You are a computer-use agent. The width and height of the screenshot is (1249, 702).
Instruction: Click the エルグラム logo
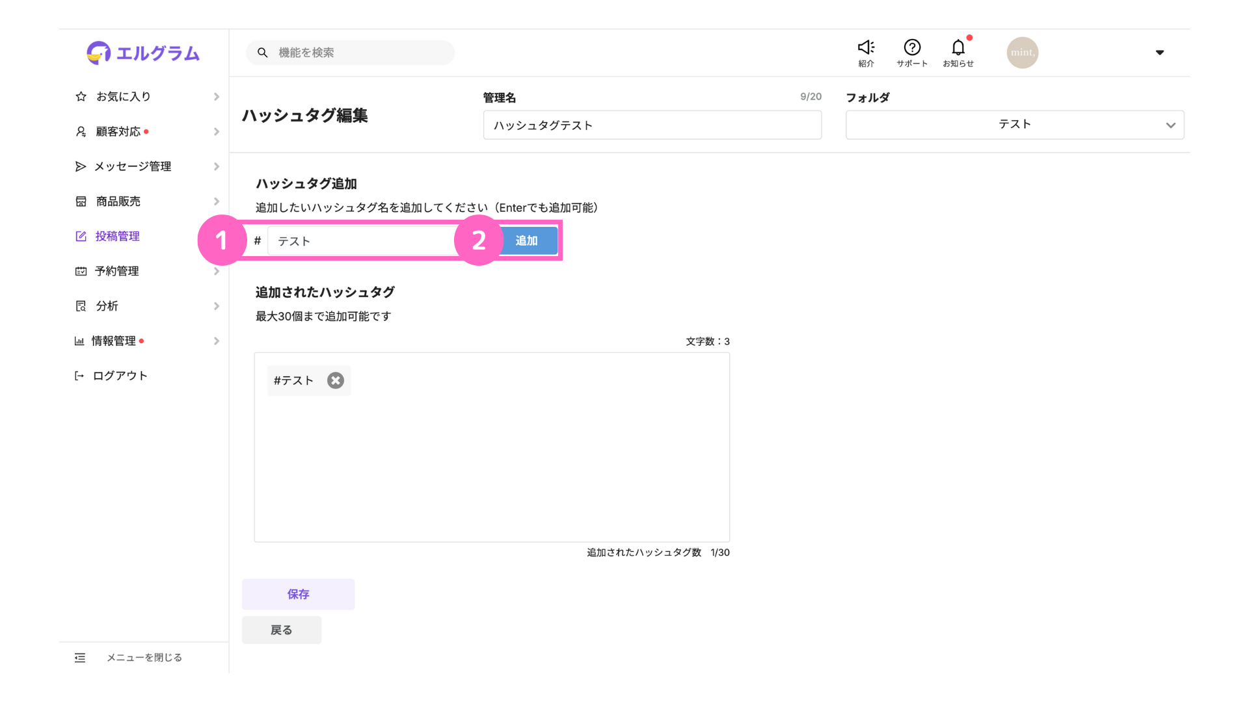(143, 53)
